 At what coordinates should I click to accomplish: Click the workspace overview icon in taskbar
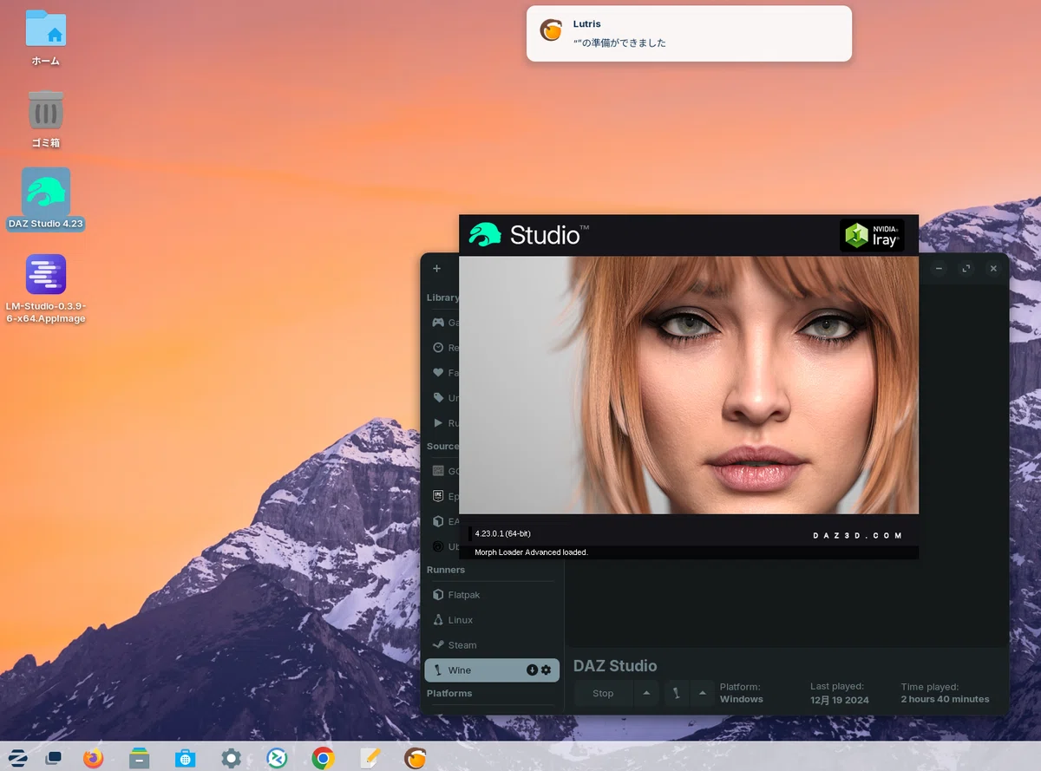pyautogui.click(x=54, y=758)
